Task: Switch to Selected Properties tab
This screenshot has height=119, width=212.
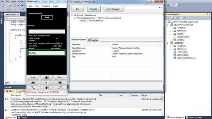Action: coord(79,40)
